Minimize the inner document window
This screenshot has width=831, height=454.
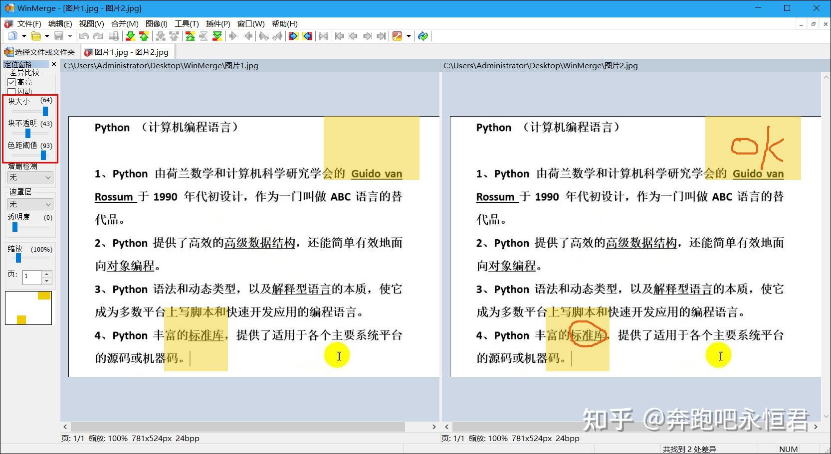[801, 24]
